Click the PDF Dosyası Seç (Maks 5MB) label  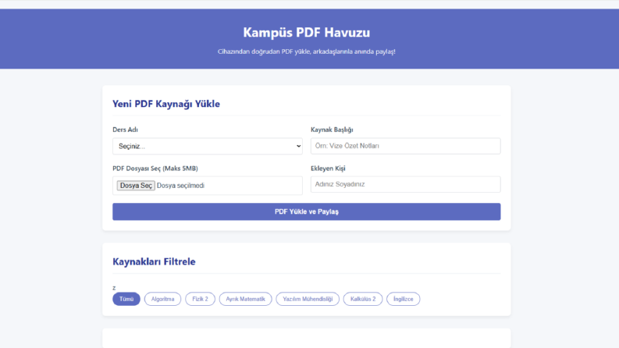[155, 169]
